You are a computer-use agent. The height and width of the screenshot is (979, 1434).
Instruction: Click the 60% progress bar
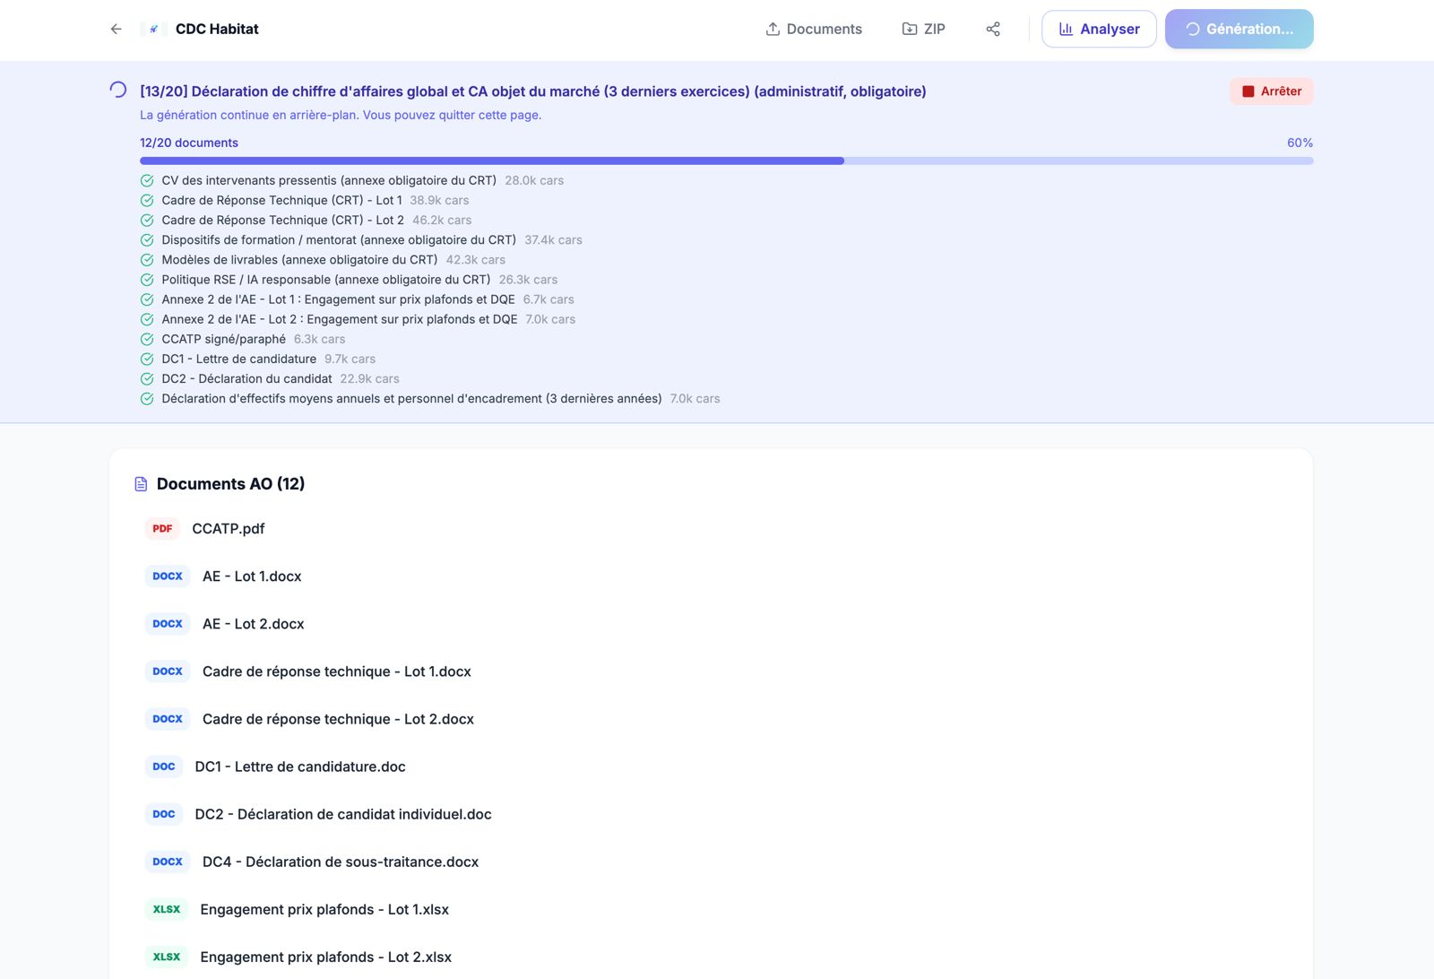pyautogui.click(x=726, y=160)
